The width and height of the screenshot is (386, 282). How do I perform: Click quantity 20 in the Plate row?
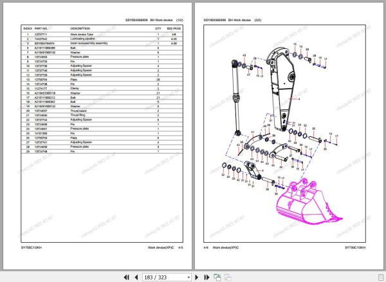pyautogui.click(x=158, y=80)
